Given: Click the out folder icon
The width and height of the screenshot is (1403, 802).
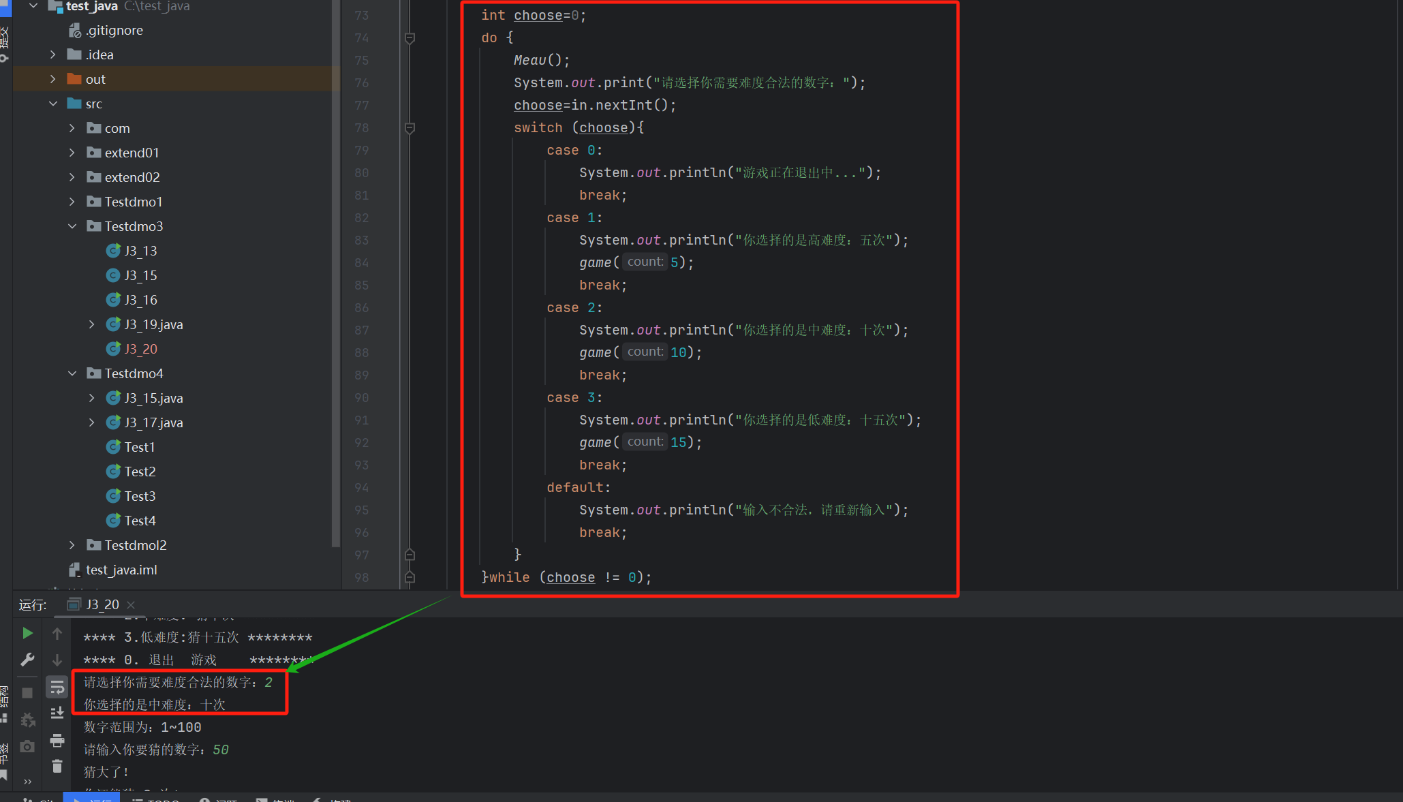Looking at the screenshot, I should 74,79.
